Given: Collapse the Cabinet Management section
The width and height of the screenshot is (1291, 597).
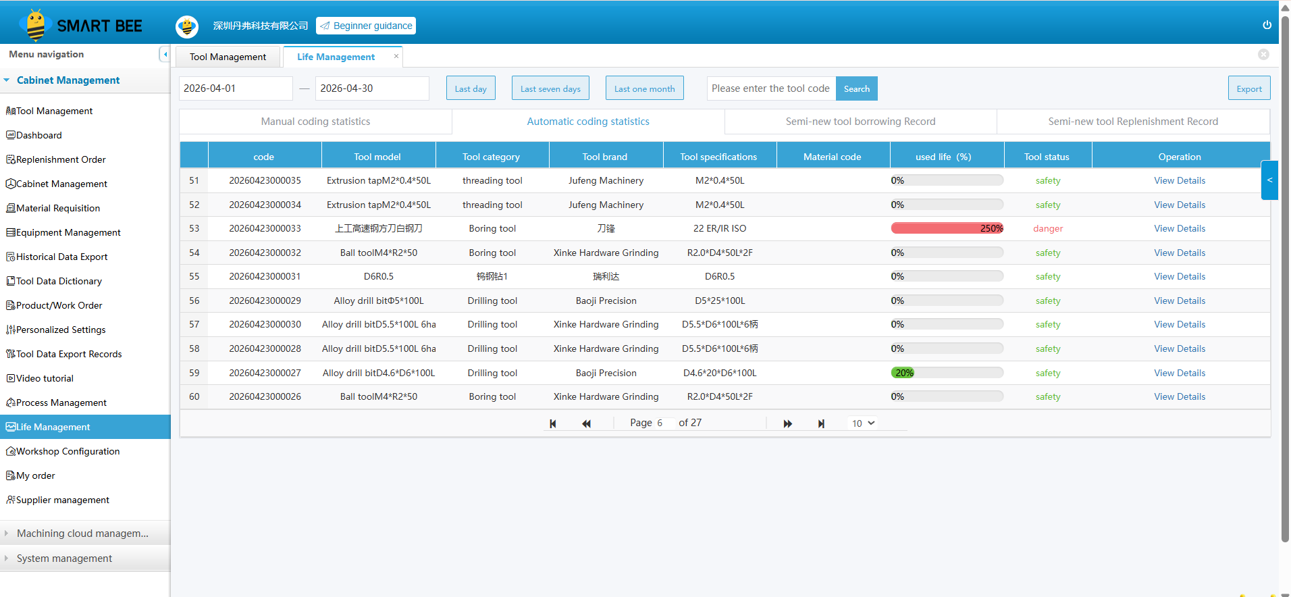Looking at the screenshot, I should (x=85, y=80).
